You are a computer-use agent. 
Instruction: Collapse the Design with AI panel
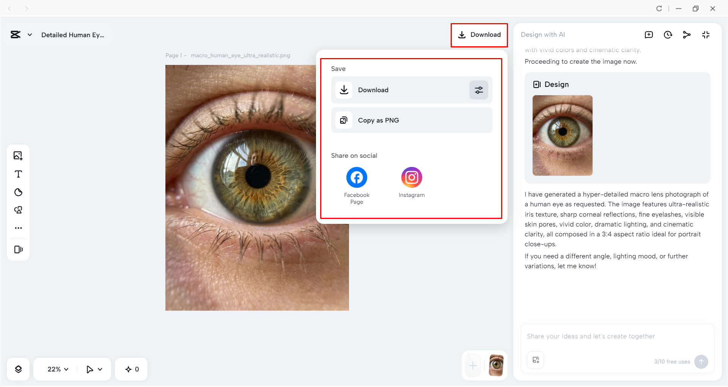(706, 35)
